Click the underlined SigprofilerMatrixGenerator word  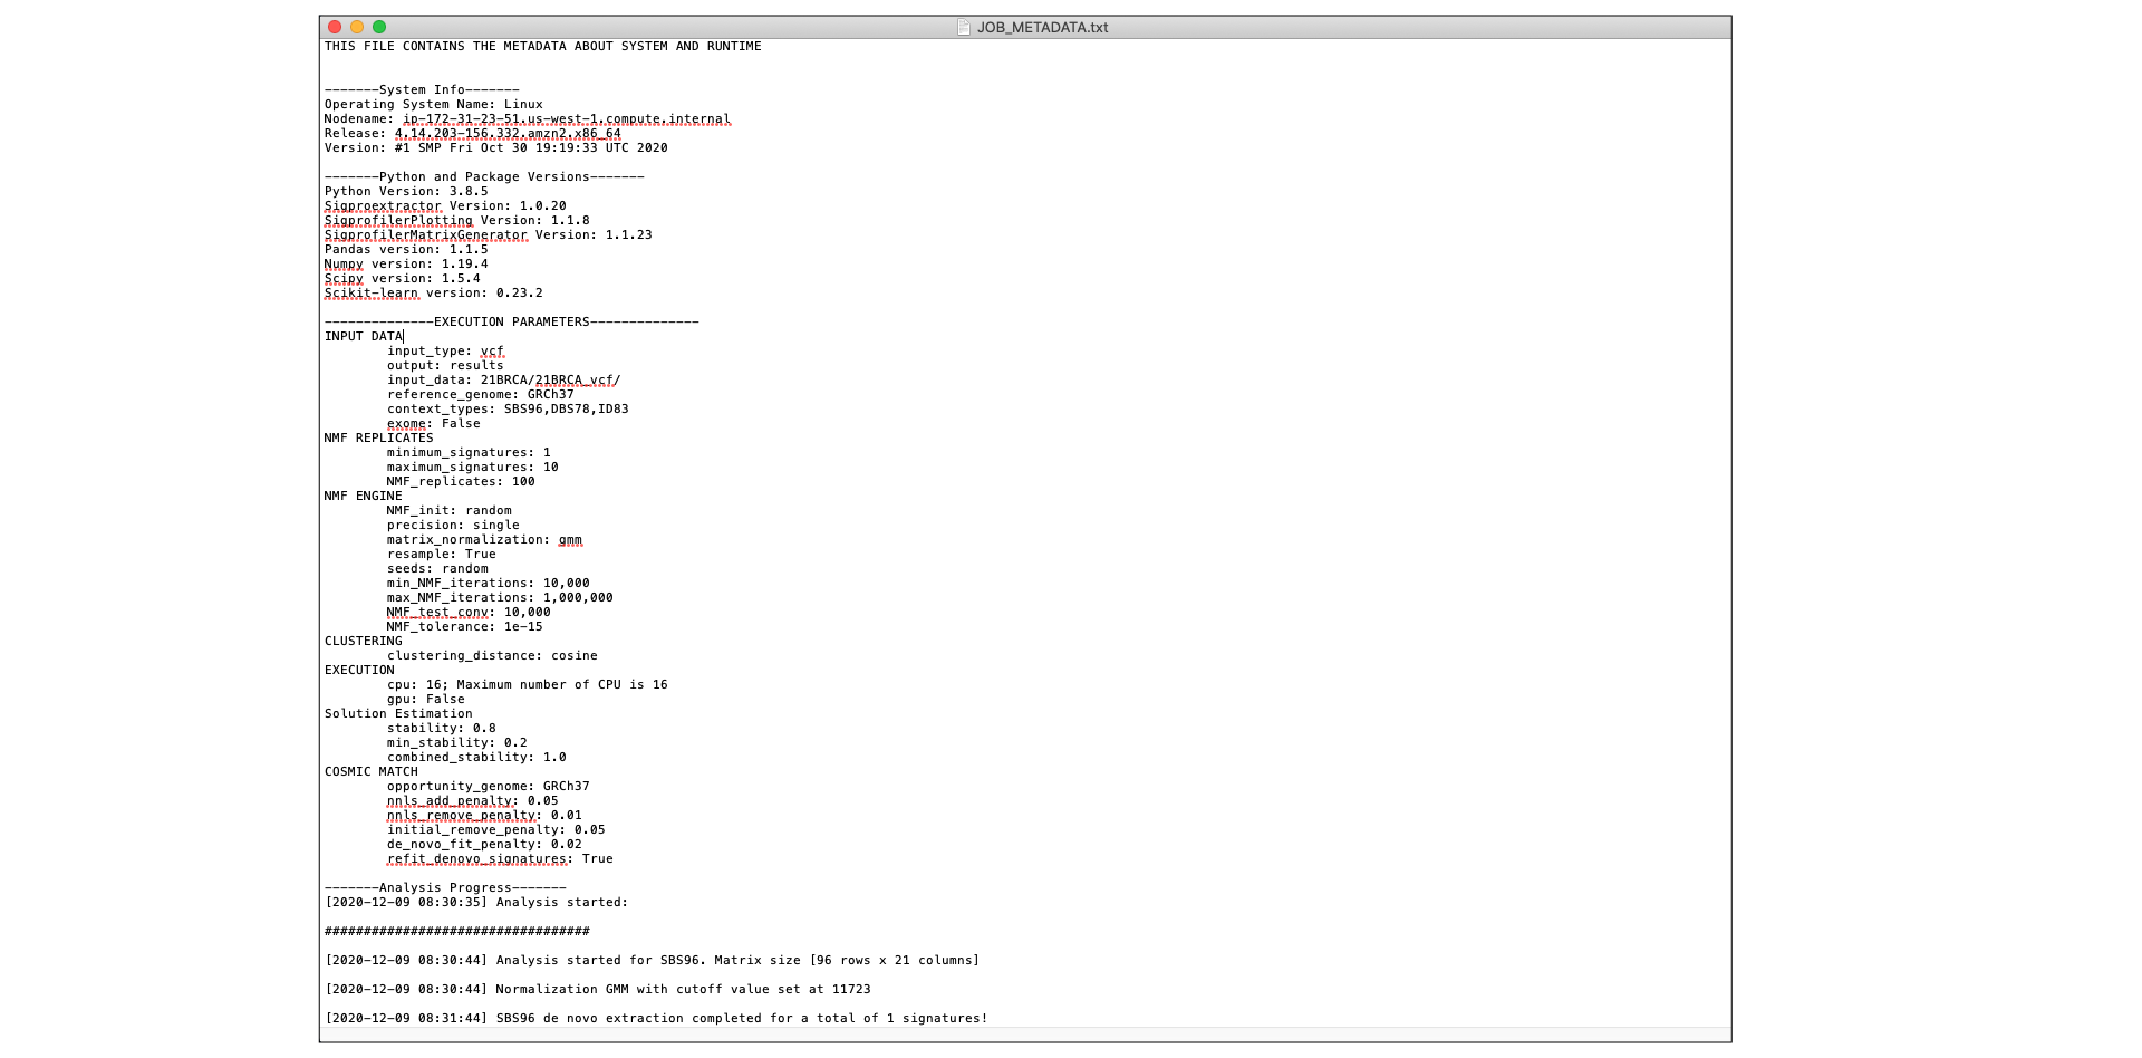pos(426,235)
